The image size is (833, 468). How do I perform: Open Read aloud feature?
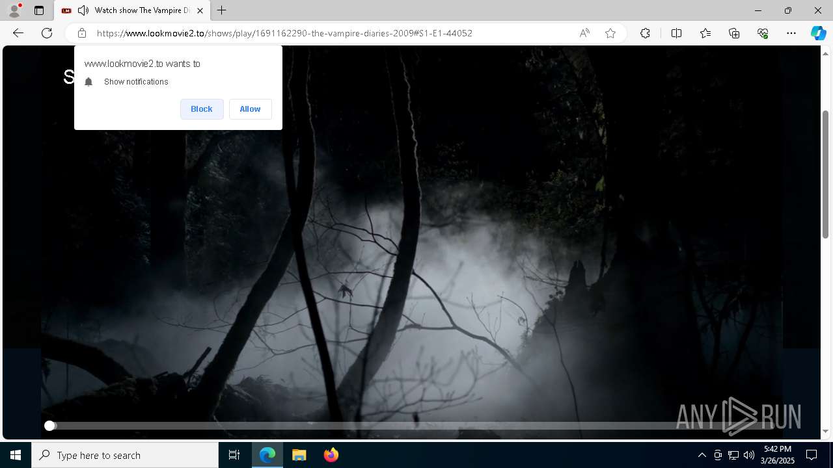pyautogui.click(x=584, y=33)
